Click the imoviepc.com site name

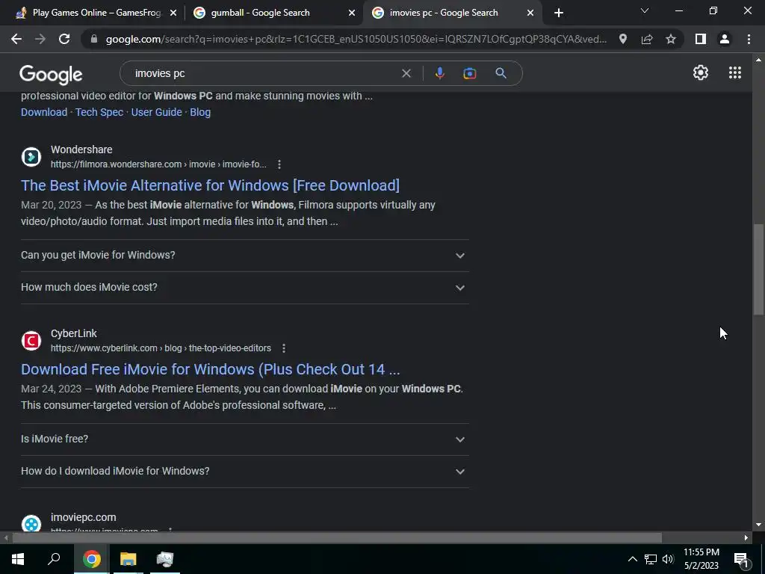click(x=84, y=517)
